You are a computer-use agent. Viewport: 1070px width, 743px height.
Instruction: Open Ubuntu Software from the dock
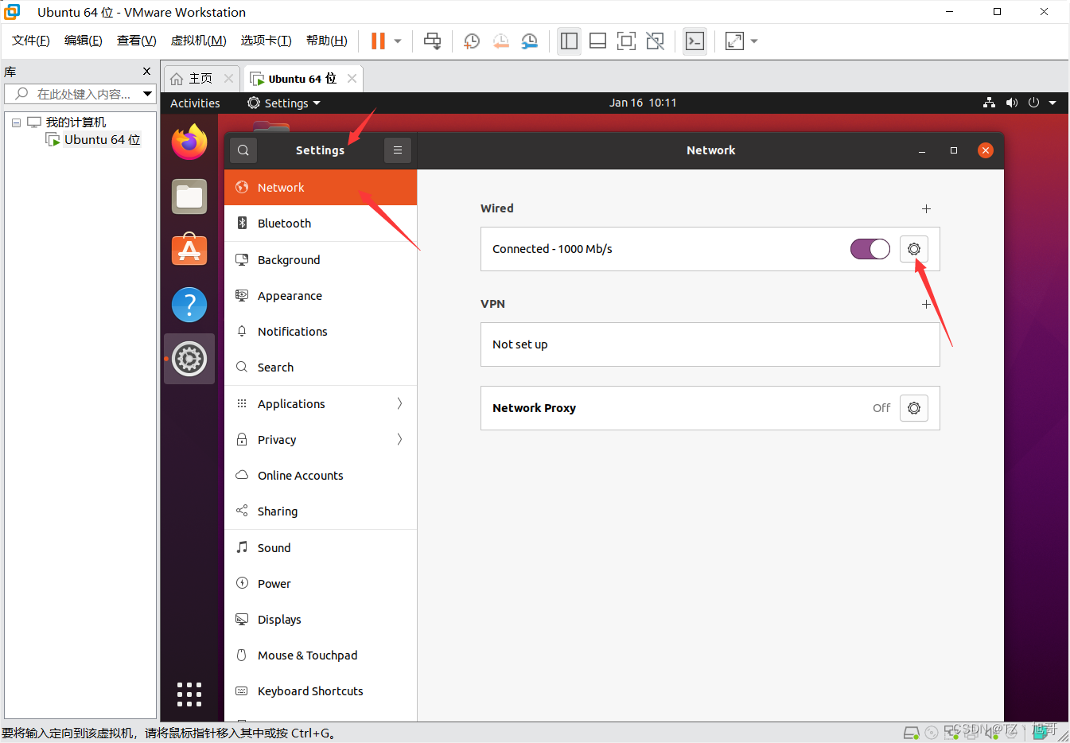click(189, 251)
